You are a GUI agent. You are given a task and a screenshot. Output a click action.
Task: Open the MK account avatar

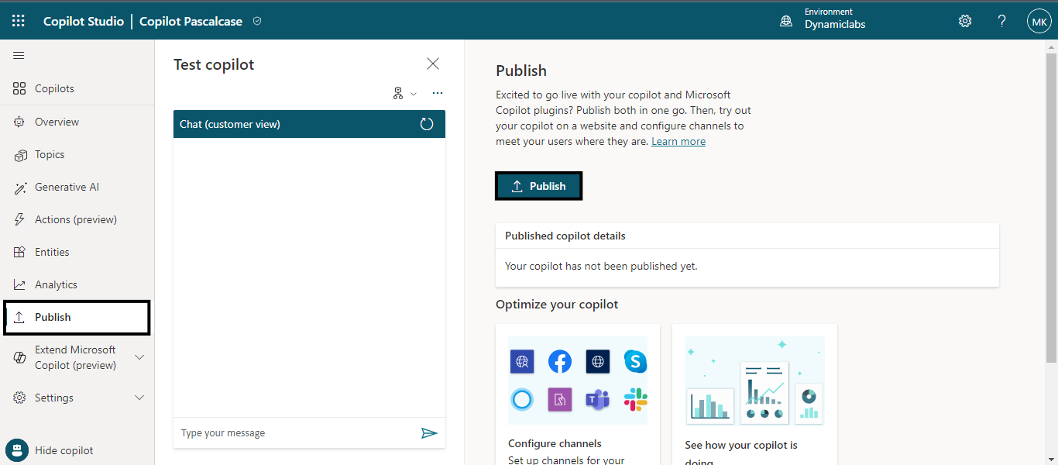(1038, 21)
